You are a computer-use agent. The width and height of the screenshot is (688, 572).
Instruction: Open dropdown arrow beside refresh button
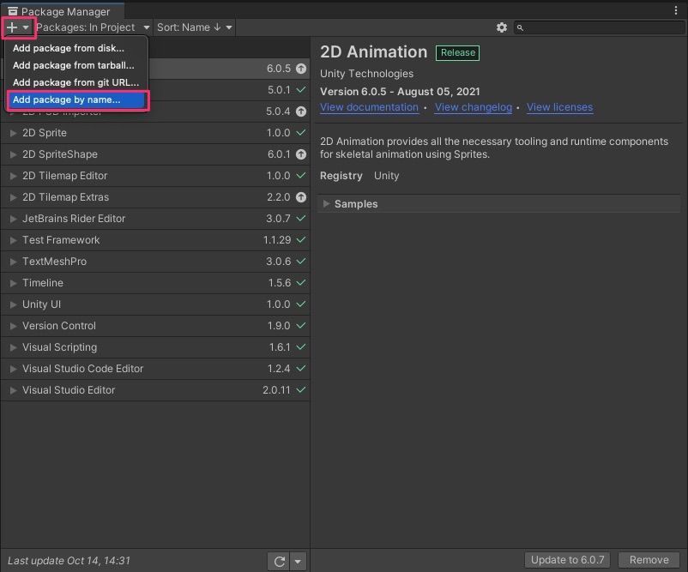point(298,562)
